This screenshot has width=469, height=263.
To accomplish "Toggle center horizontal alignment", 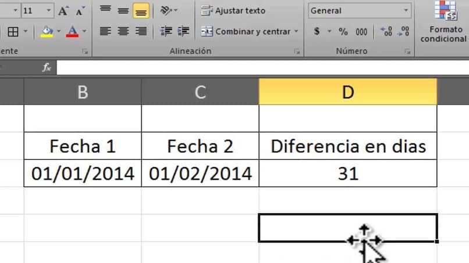I will coord(123,31).
